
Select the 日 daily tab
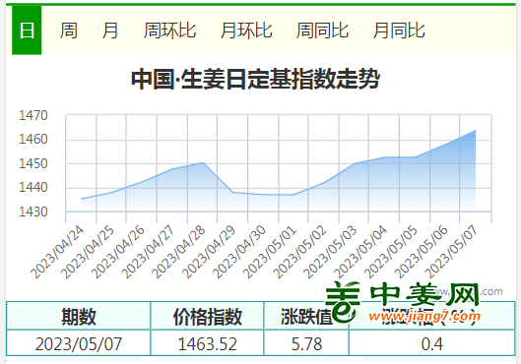[x=27, y=30]
